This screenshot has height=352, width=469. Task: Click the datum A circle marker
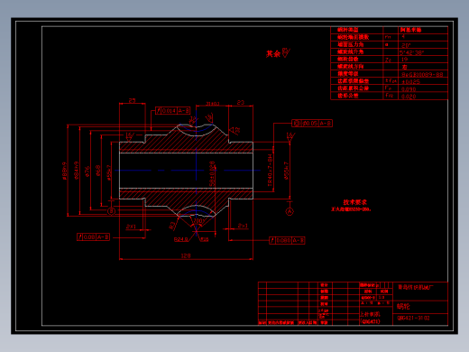tap(290, 211)
